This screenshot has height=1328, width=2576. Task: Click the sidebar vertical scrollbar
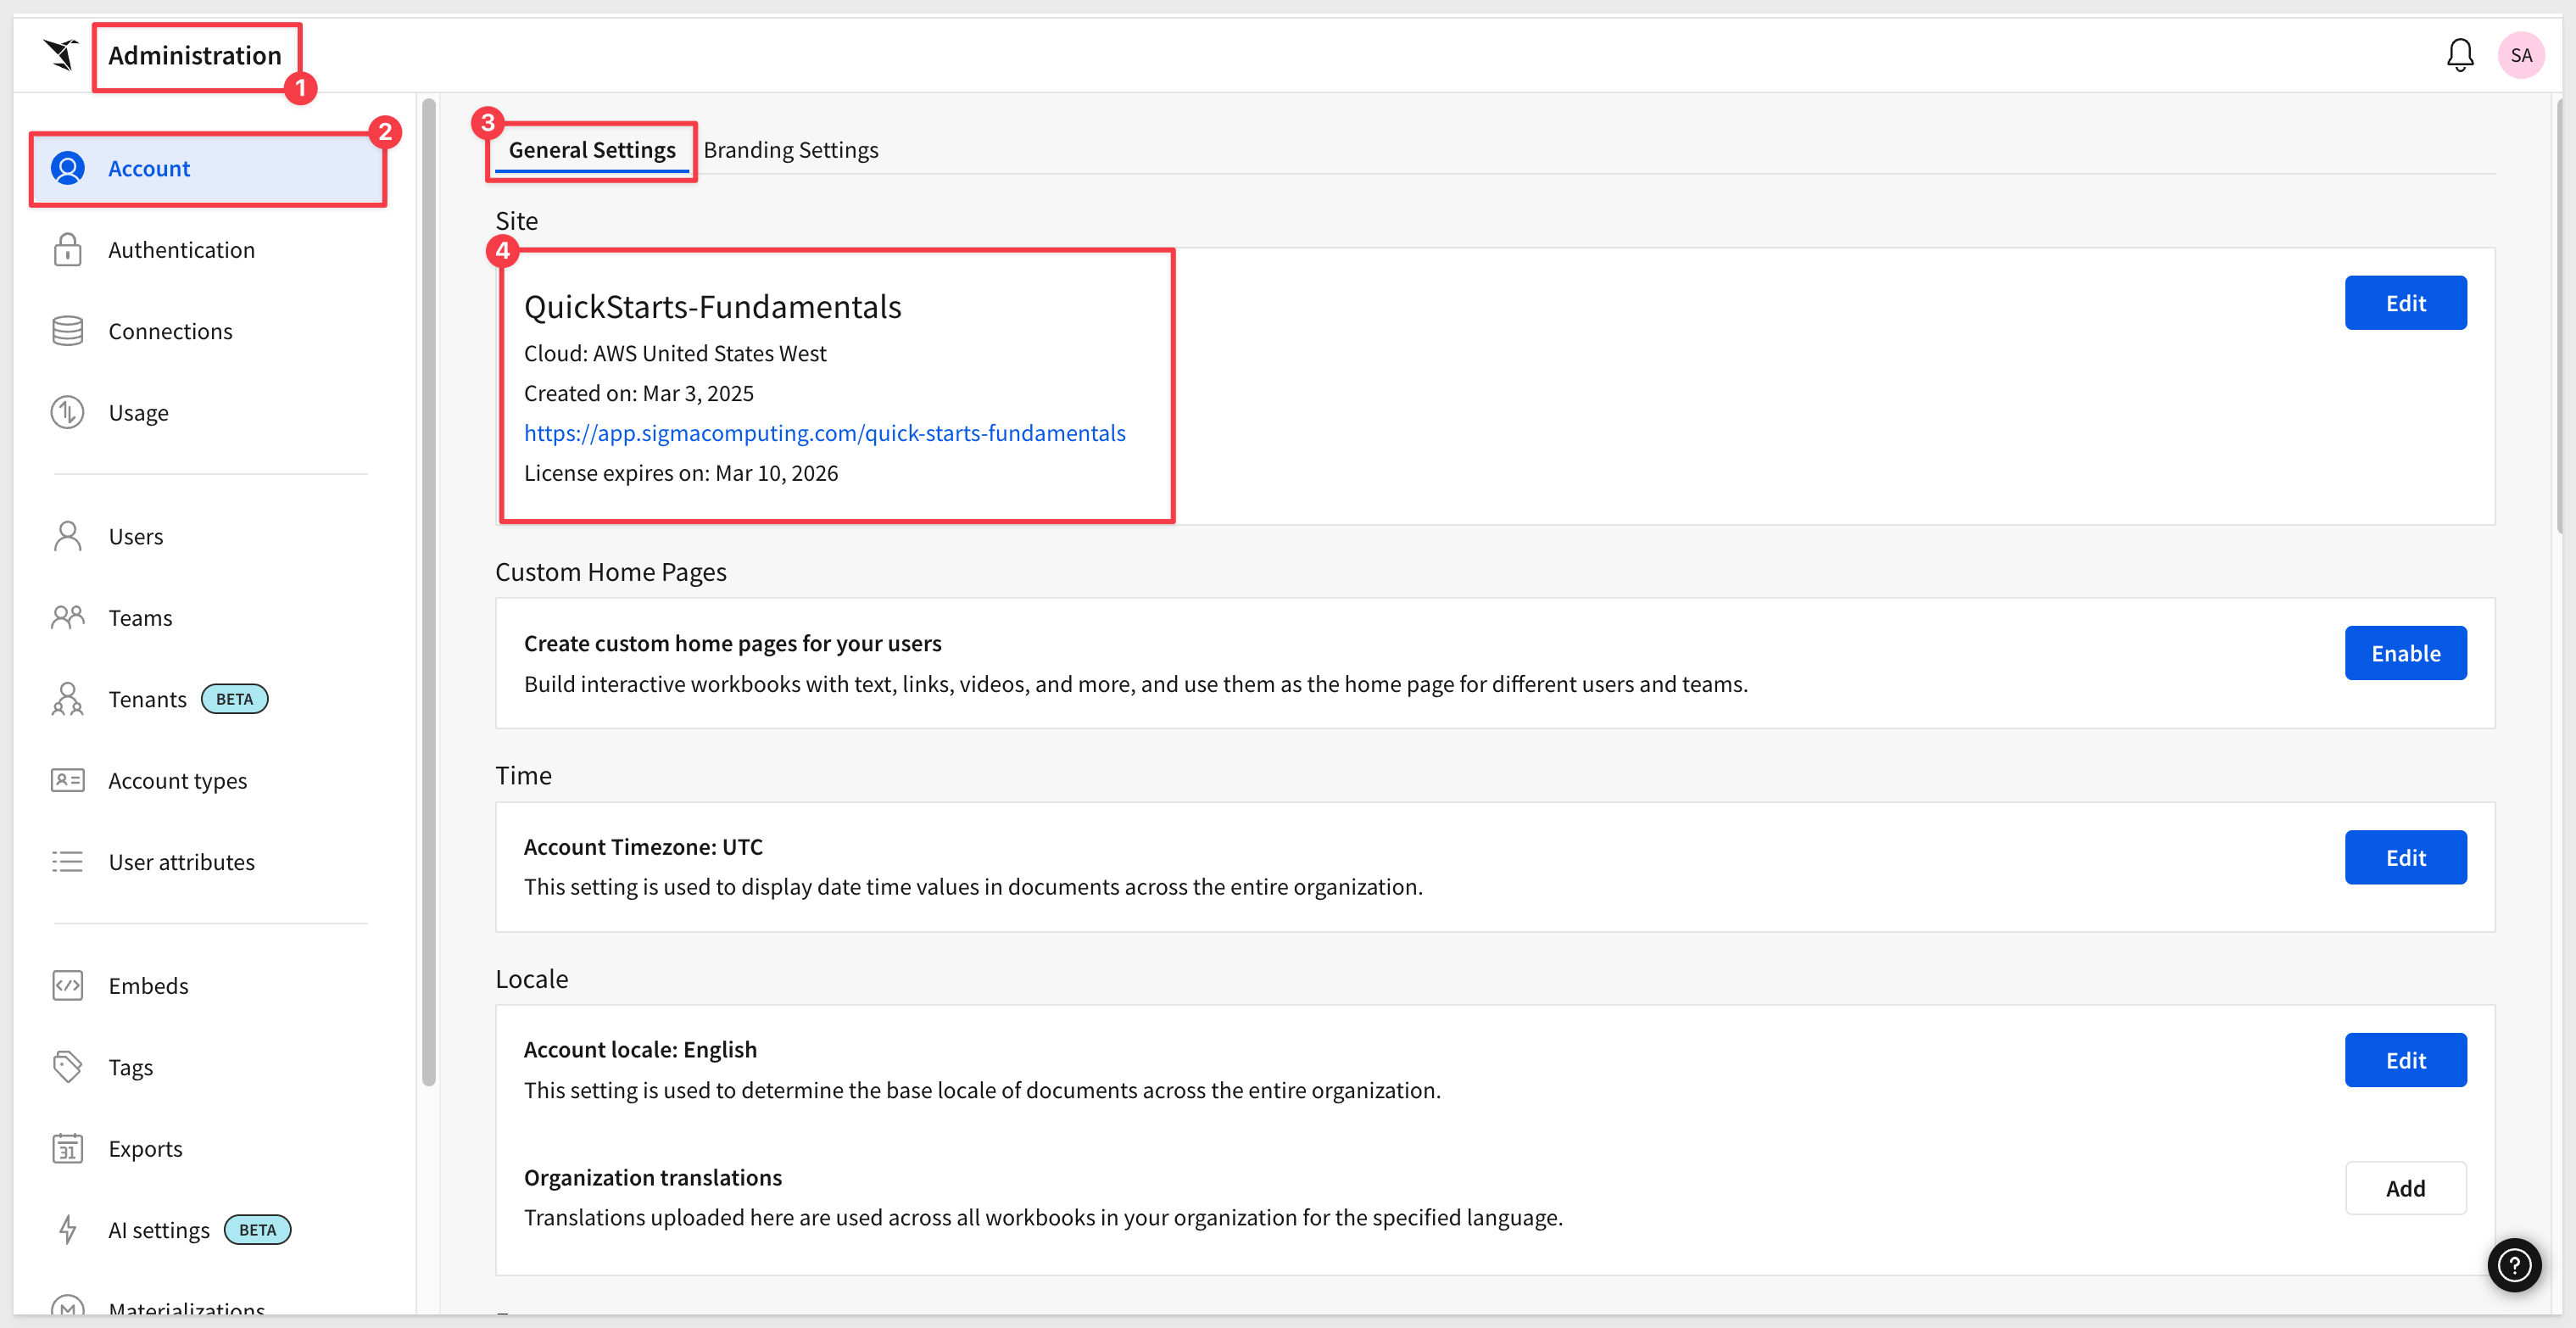pos(429,590)
